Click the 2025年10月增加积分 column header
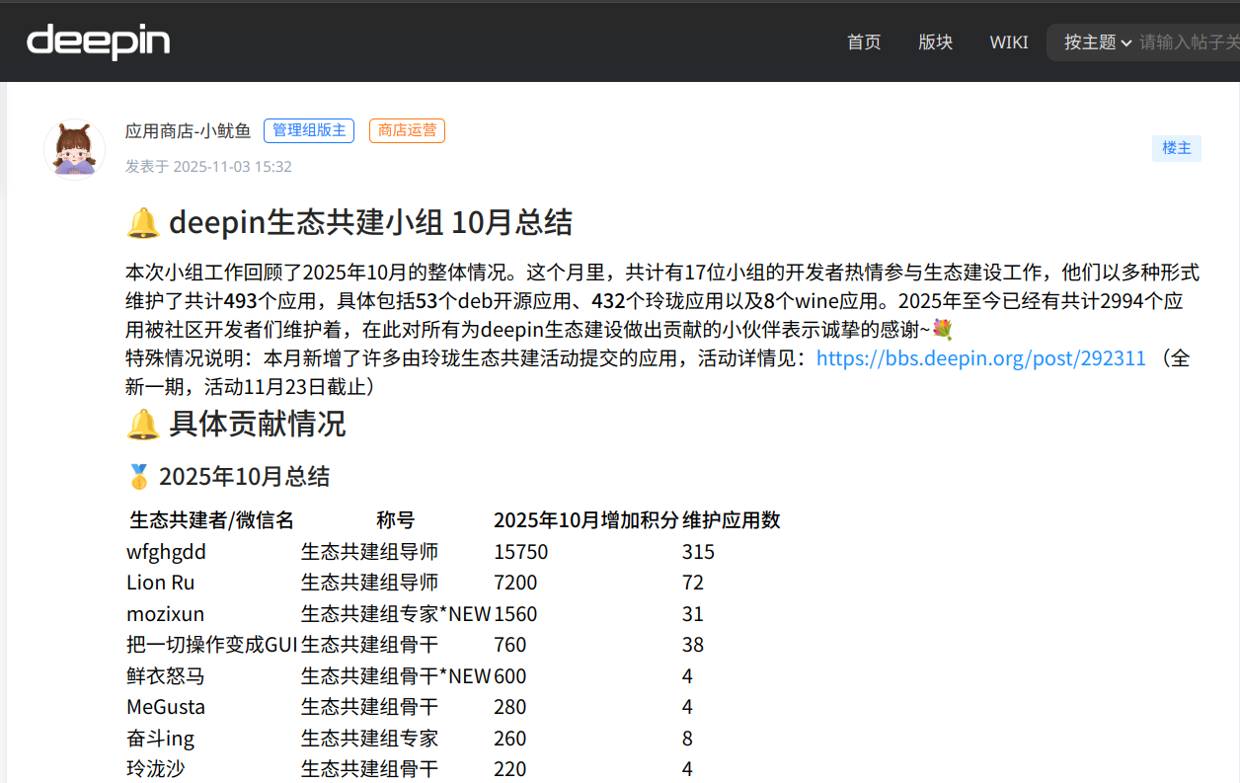 (586, 520)
